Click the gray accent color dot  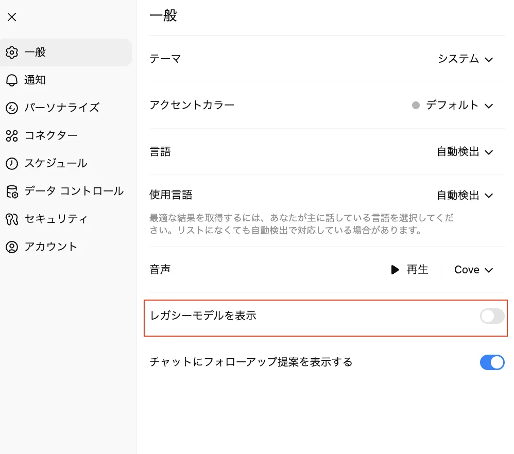(x=416, y=106)
